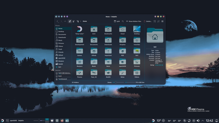Click the free space bar in status bar
Screen dimensions: 219x123
(x=130, y=82)
